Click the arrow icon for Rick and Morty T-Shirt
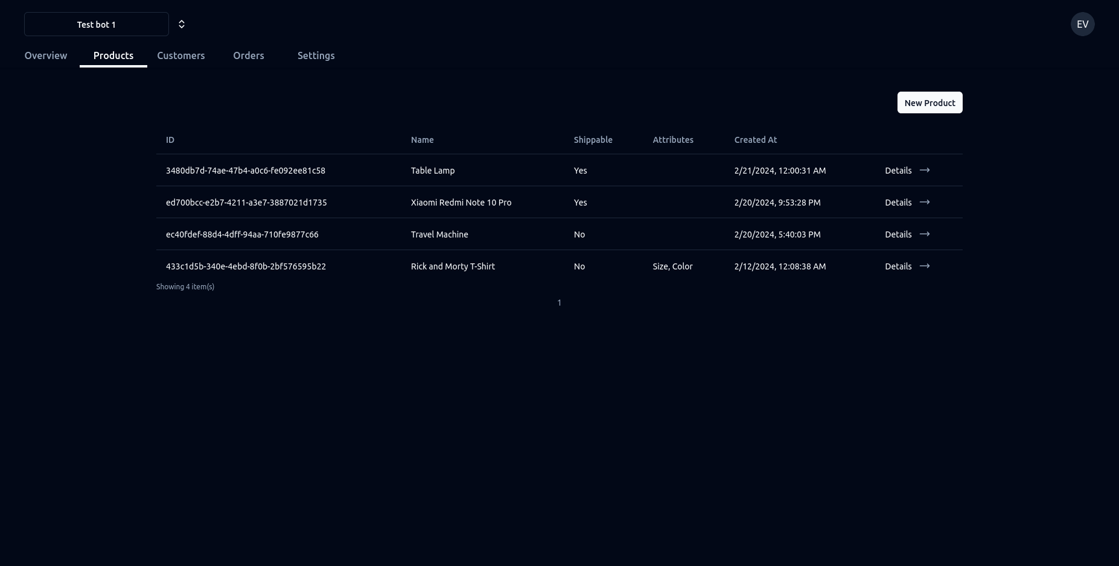 (x=925, y=266)
